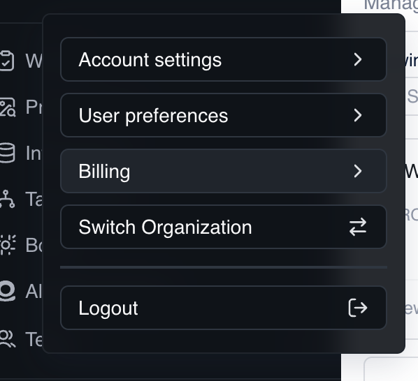The image size is (418, 381).
Task: Click the two-people team icon in sidebar
Action: pyautogui.click(x=8, y=338)
